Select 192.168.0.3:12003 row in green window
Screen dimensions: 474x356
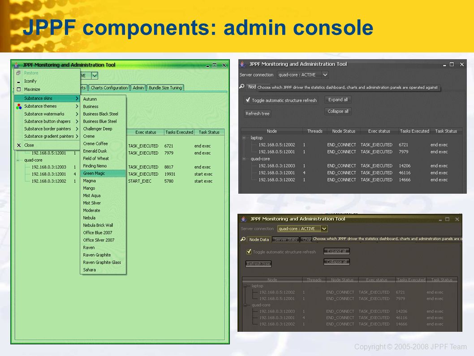[120, 167]
